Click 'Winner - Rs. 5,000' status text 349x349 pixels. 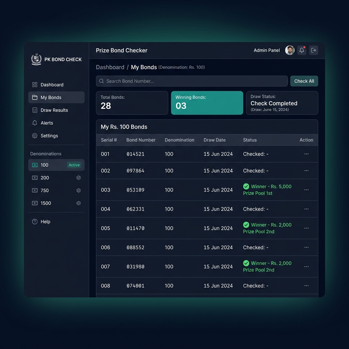click(271, 186)
